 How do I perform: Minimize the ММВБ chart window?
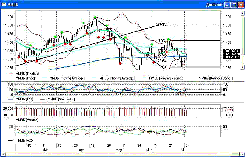(x=227, y=5)
